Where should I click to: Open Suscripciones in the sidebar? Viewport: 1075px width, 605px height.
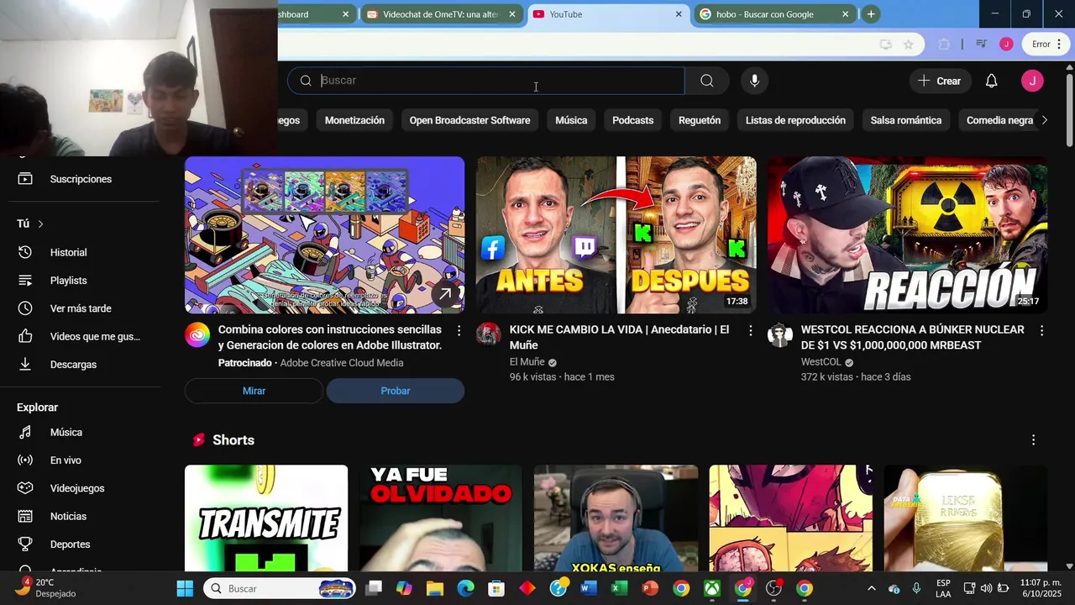click(80, 179)
